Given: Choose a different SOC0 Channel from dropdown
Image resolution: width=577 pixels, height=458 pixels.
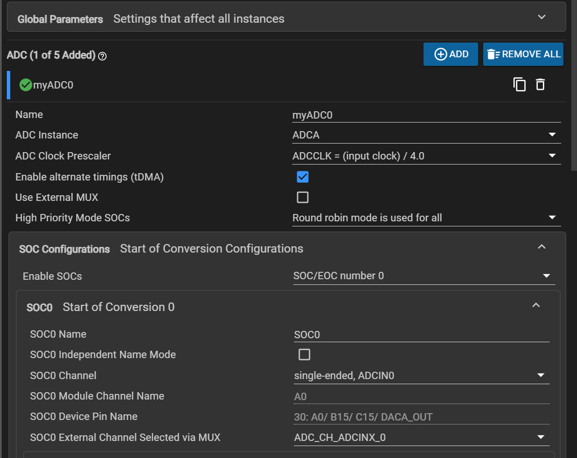Looking at the screenshot, I should click(421, 376).
